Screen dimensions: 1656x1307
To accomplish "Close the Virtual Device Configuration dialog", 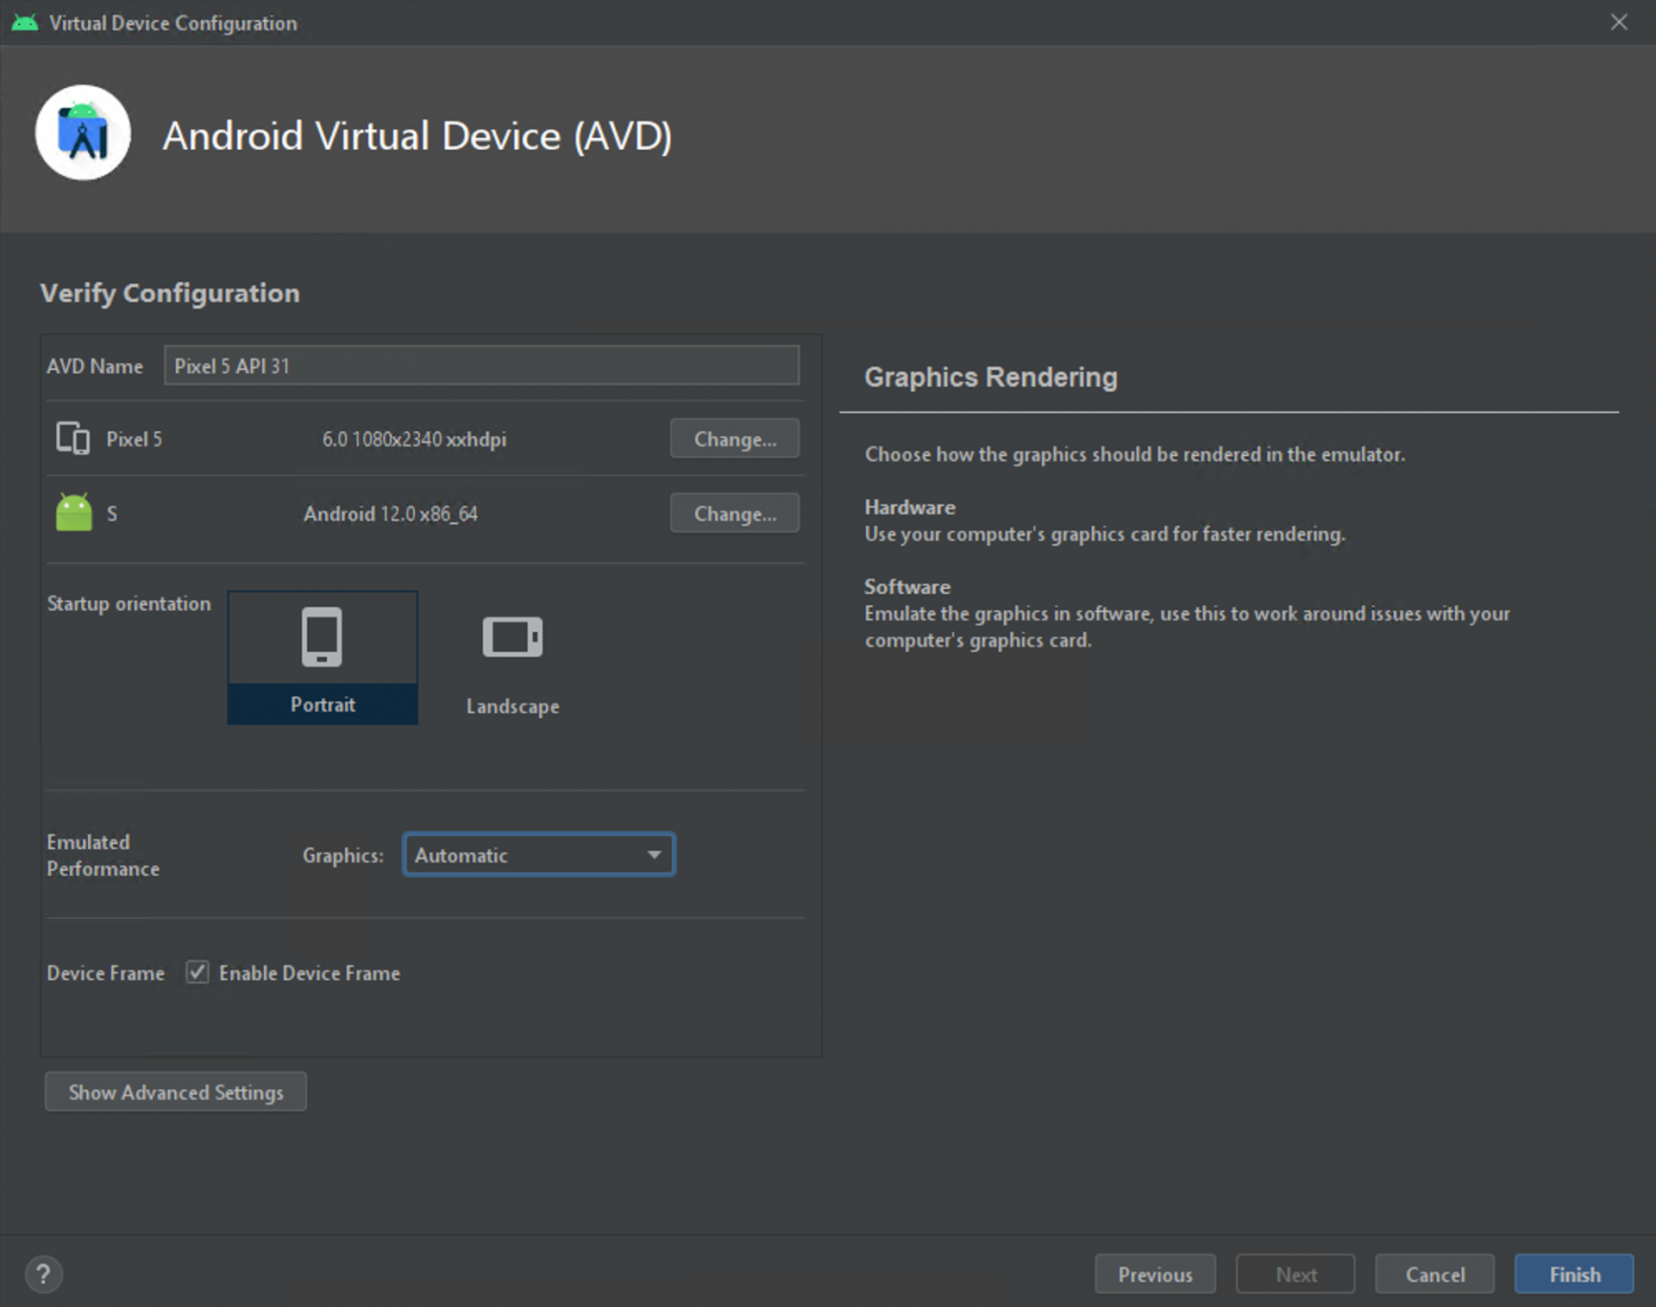I will tap(1618, 22).
